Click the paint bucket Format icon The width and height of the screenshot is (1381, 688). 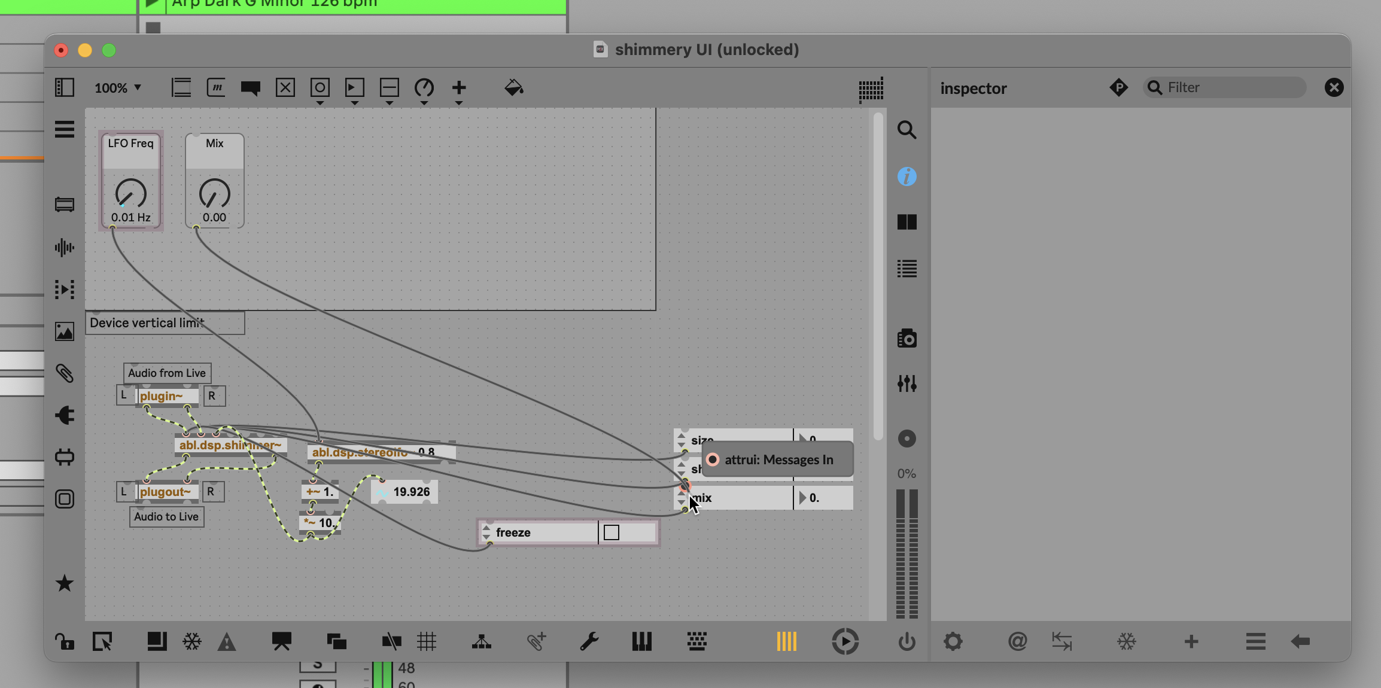[513, 88]
